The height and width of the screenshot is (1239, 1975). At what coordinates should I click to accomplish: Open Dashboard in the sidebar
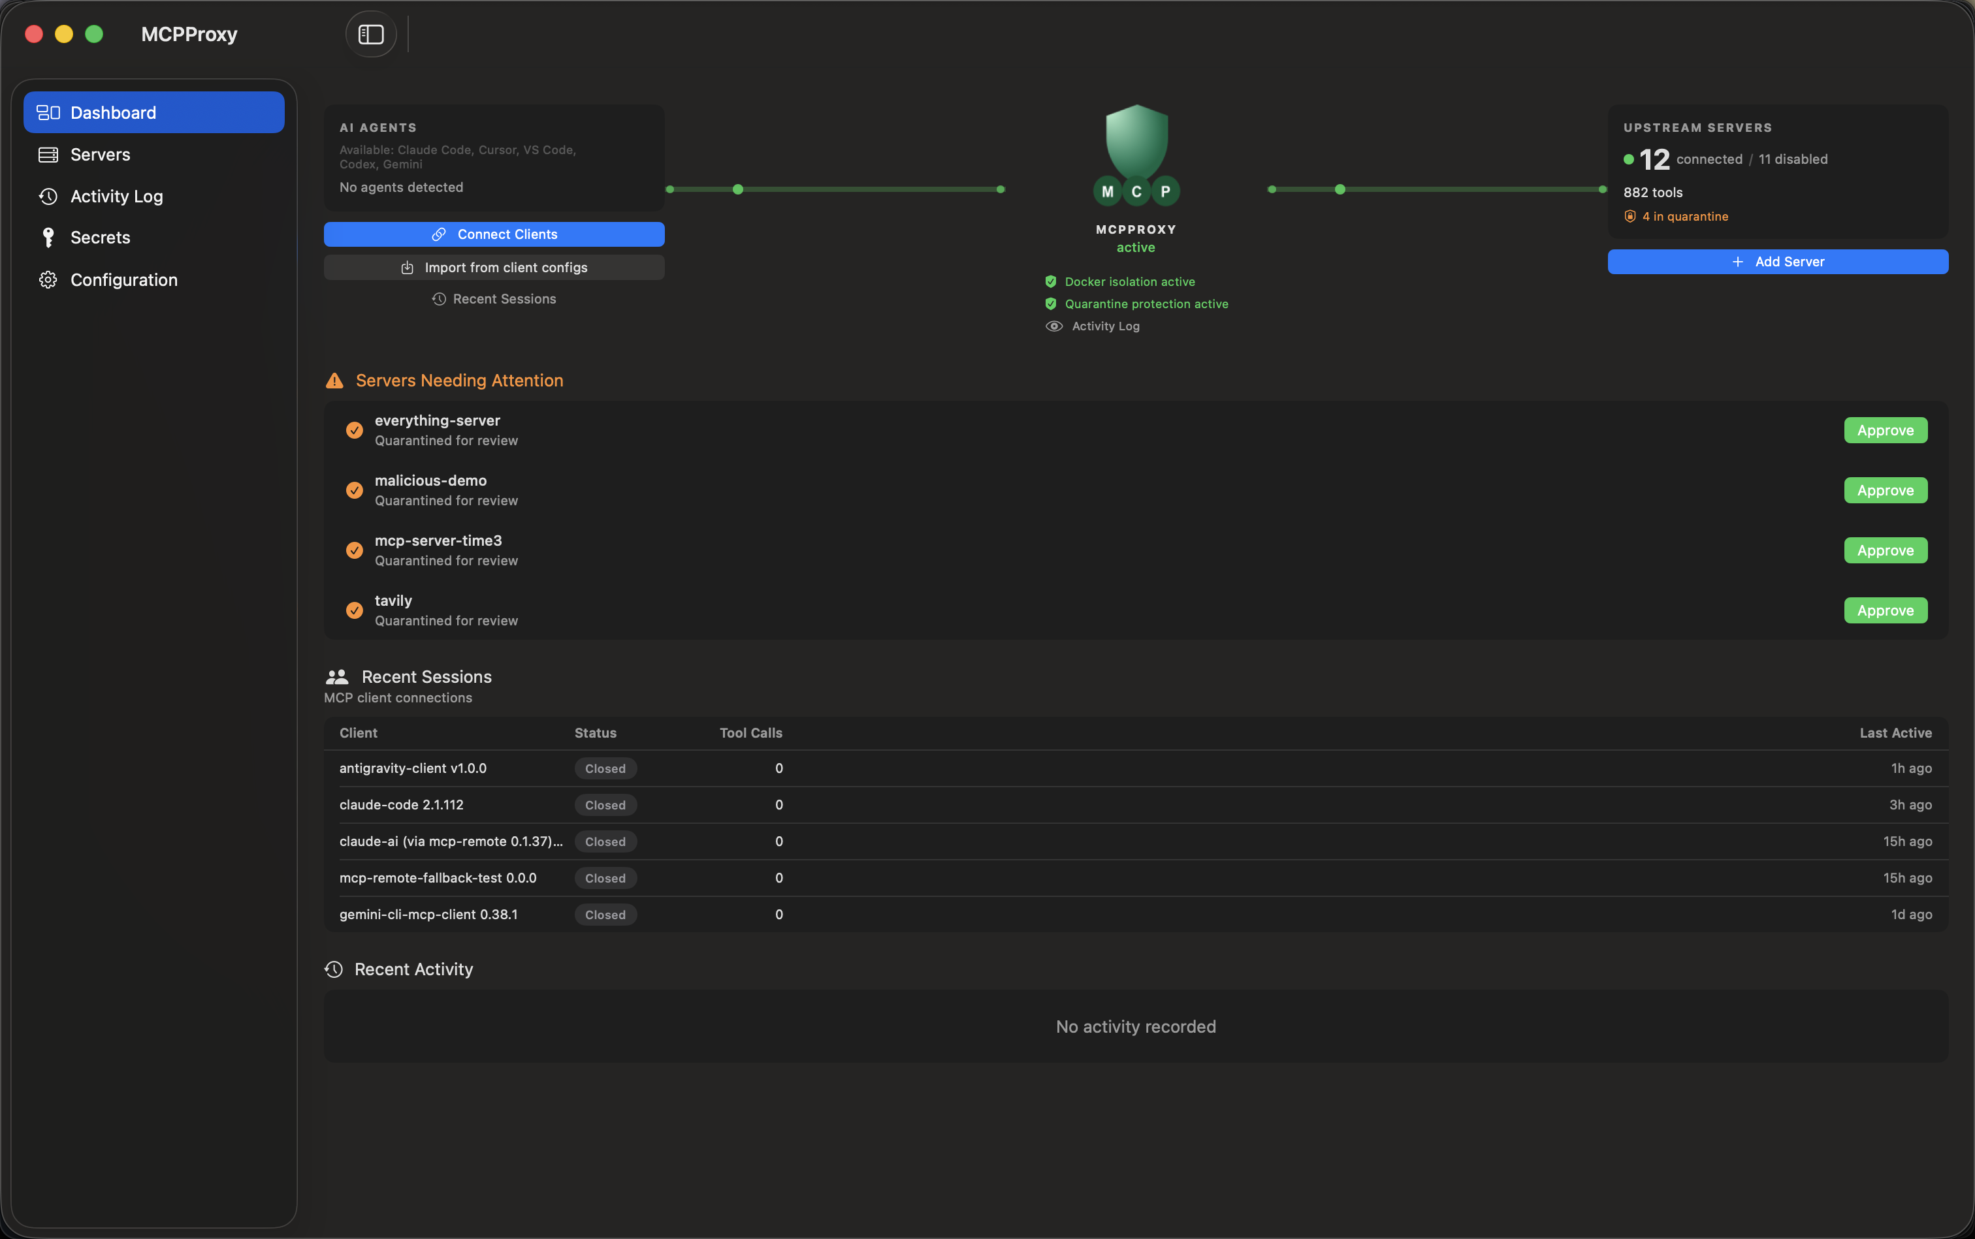click(x=154, y=112)
